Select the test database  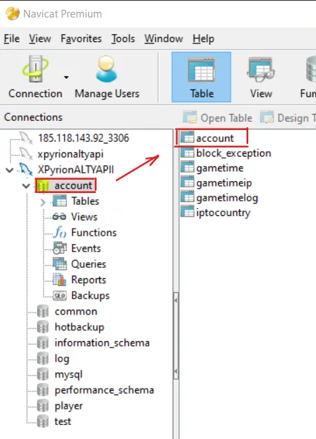coord(63,422)
